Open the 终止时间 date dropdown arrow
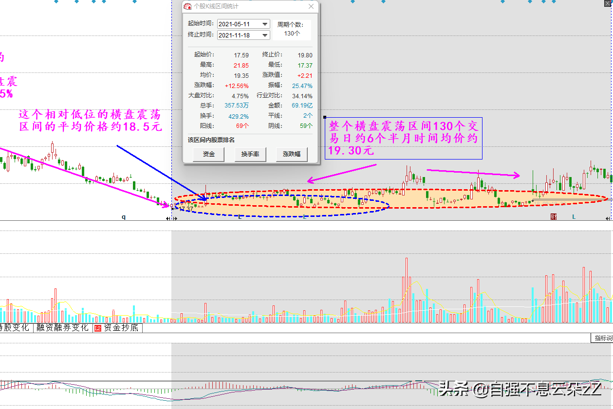 point(265,35)
